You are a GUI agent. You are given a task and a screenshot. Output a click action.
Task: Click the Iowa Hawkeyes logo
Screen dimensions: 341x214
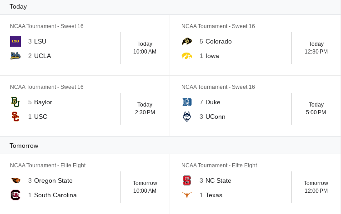pos(187,56)
